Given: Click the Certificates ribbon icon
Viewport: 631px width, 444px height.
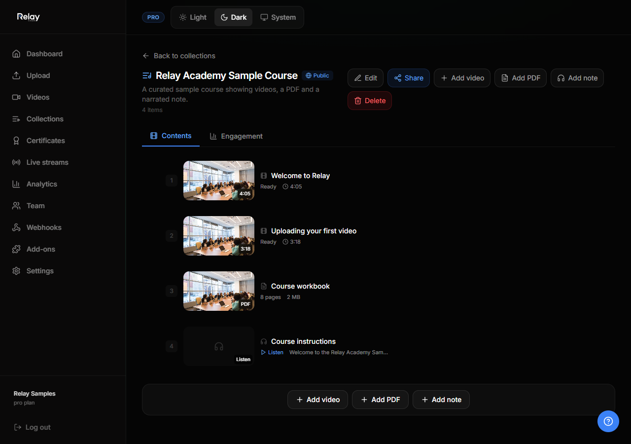Looking at the screenshot, I should click(x=16, y=141).
